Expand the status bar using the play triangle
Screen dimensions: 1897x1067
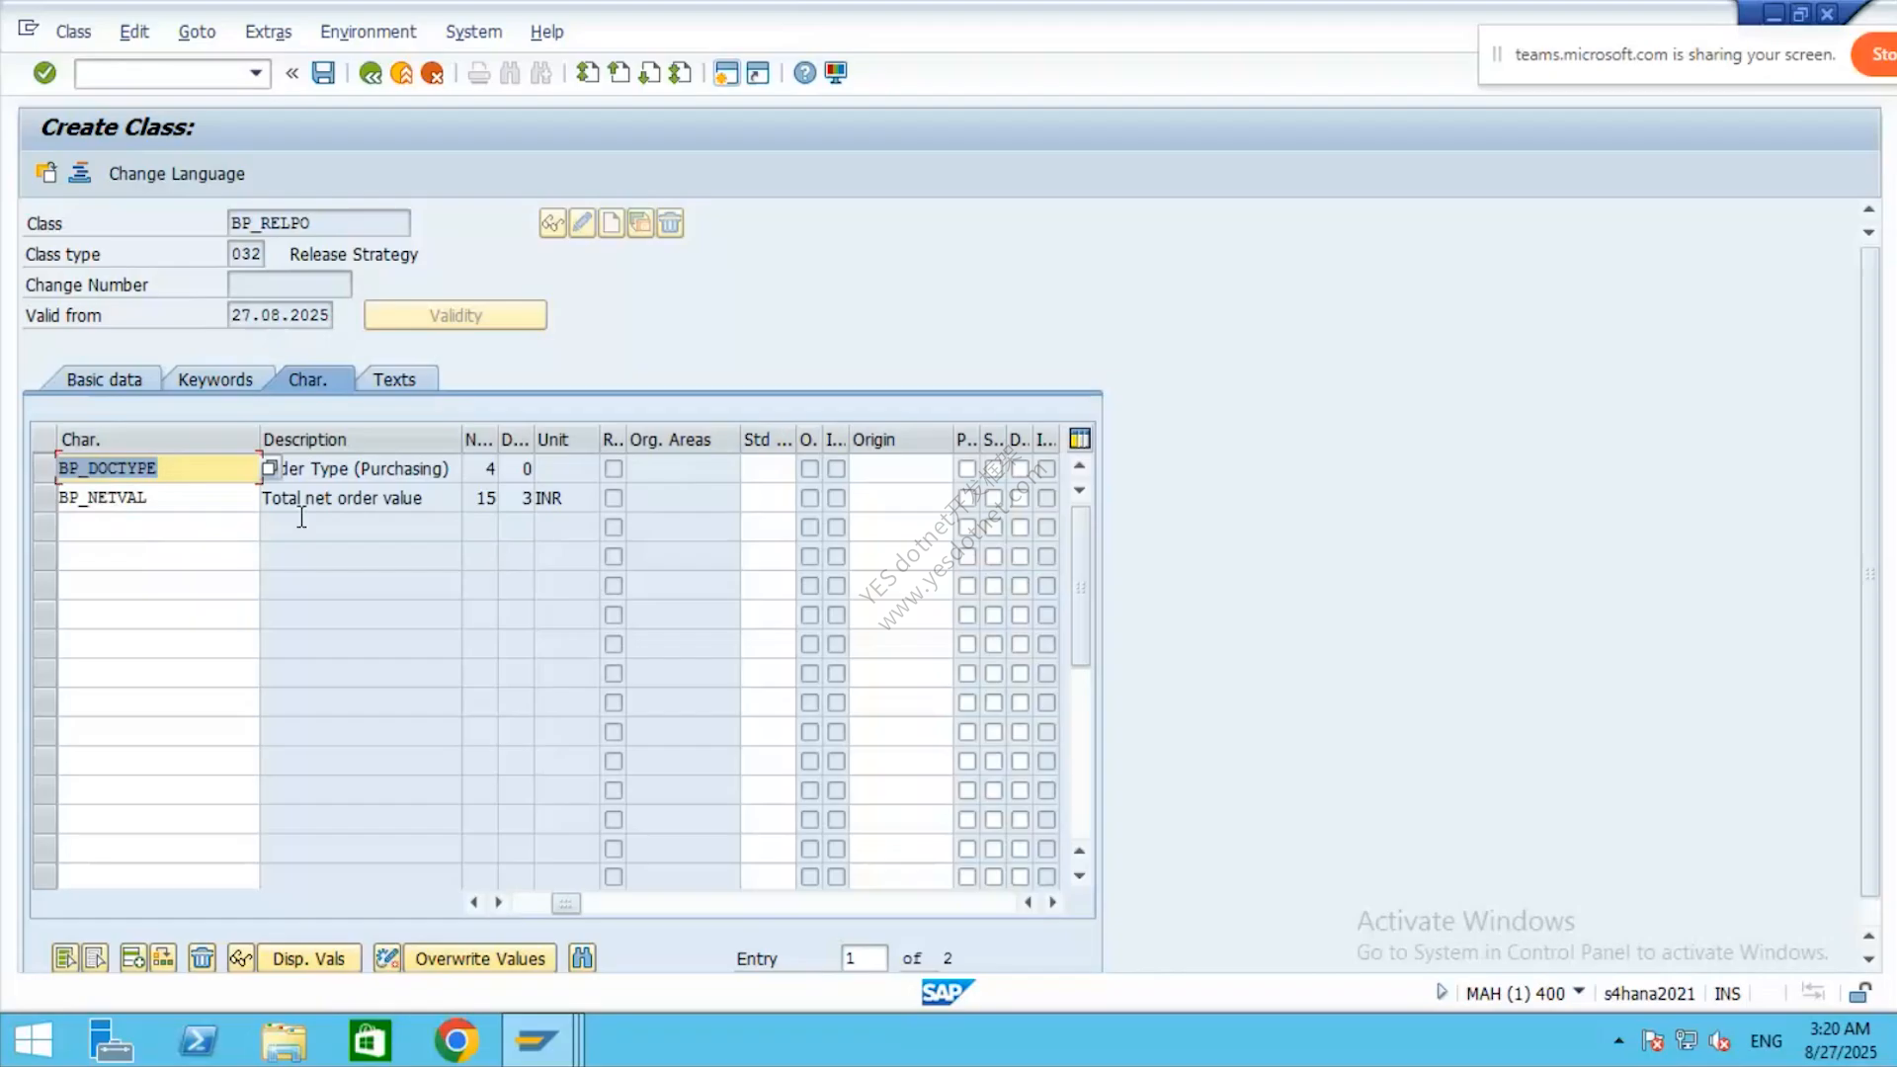[x=1442, y=992]
